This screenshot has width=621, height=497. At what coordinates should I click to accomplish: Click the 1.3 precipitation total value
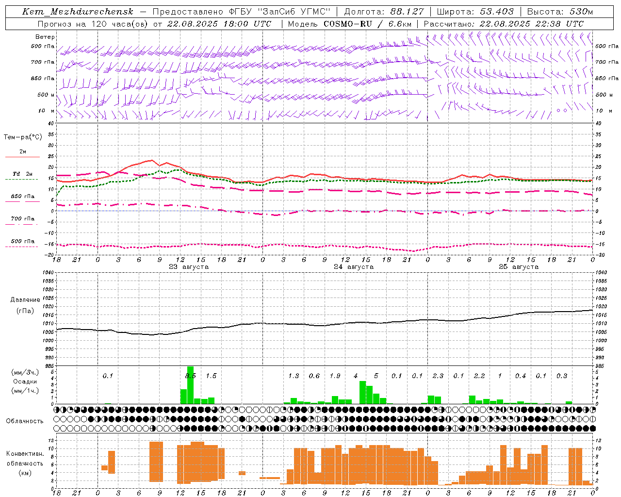pyautogui.click(x=294, y=376)
